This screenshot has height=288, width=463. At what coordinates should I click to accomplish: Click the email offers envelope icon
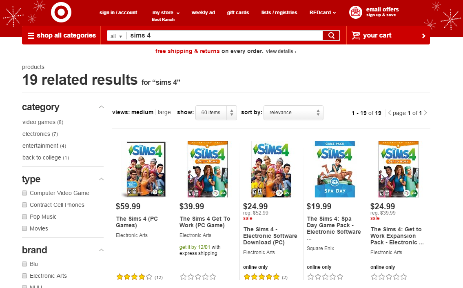[x=356, y=12]
